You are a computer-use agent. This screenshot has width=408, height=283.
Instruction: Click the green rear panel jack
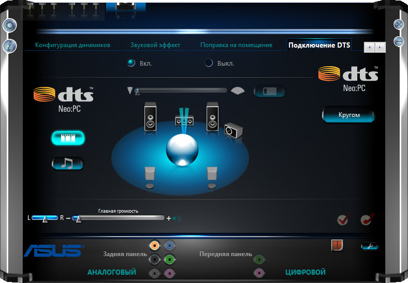click(169, 259)
